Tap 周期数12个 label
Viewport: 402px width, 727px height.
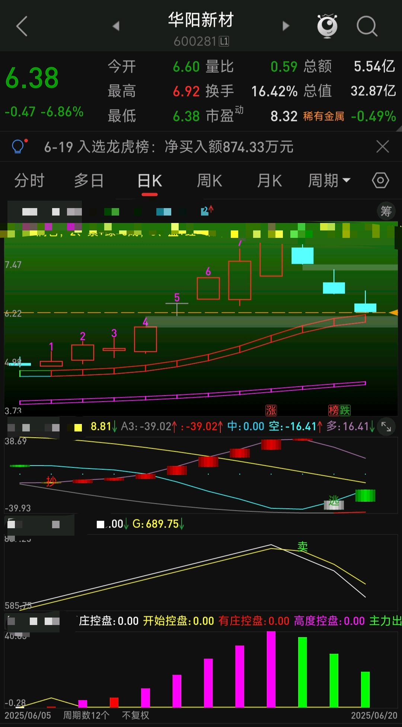pyautogui.click(x=86, y=715)
